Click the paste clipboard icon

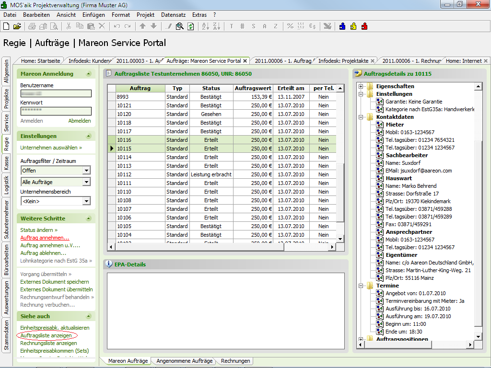point(91,26)
